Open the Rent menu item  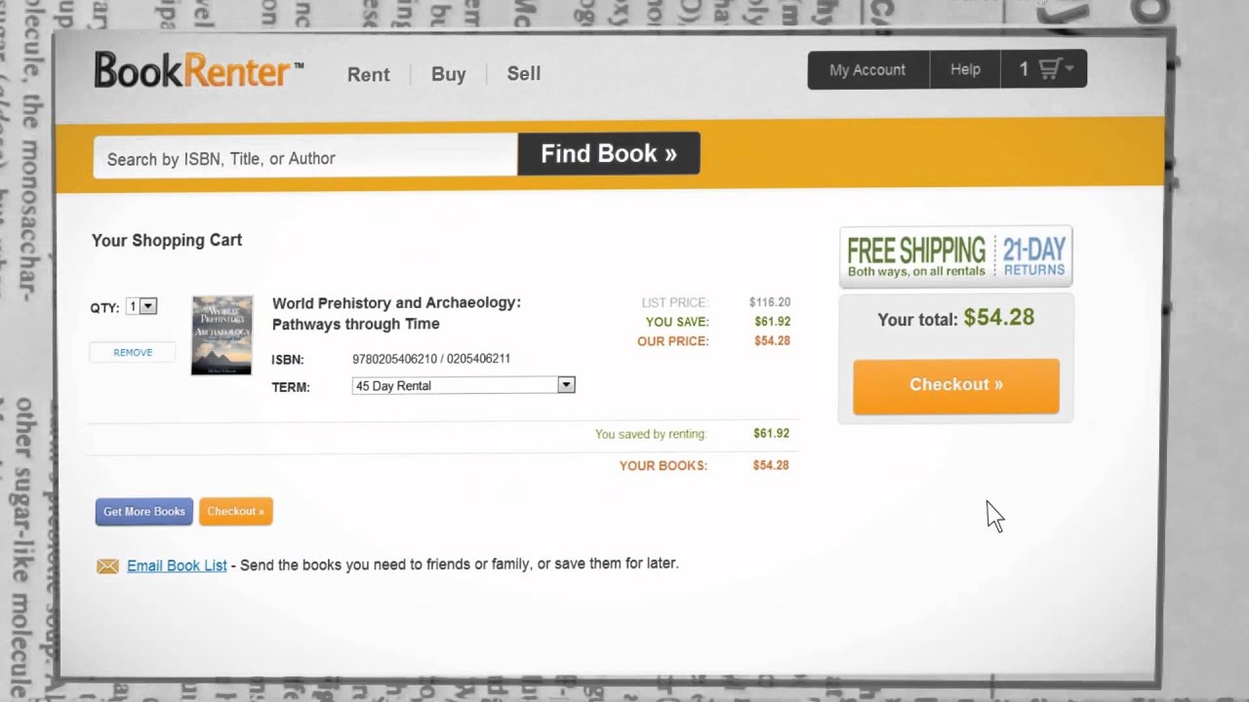tap(368, 74)
